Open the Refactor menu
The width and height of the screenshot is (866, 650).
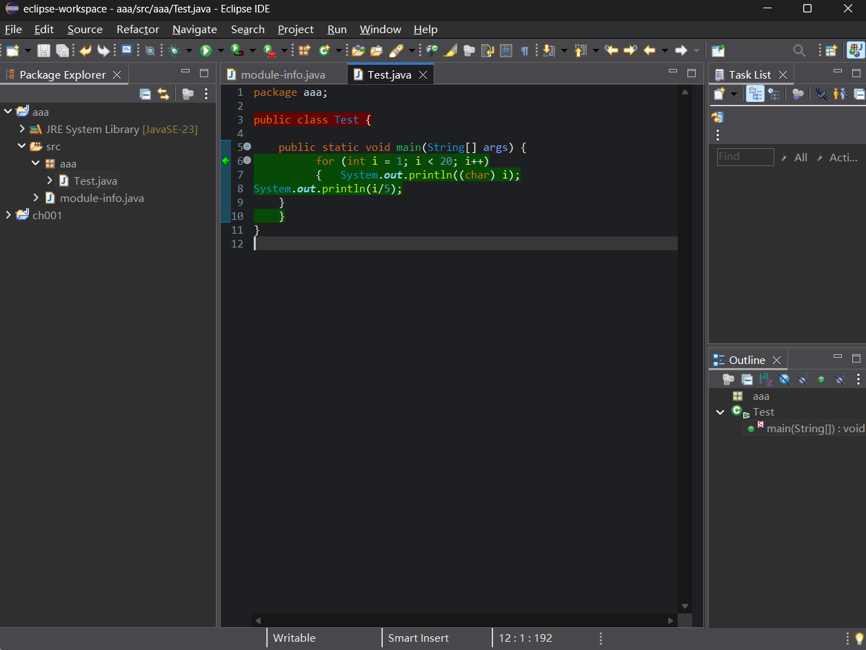pyautogui.click(x=138, y=29)
